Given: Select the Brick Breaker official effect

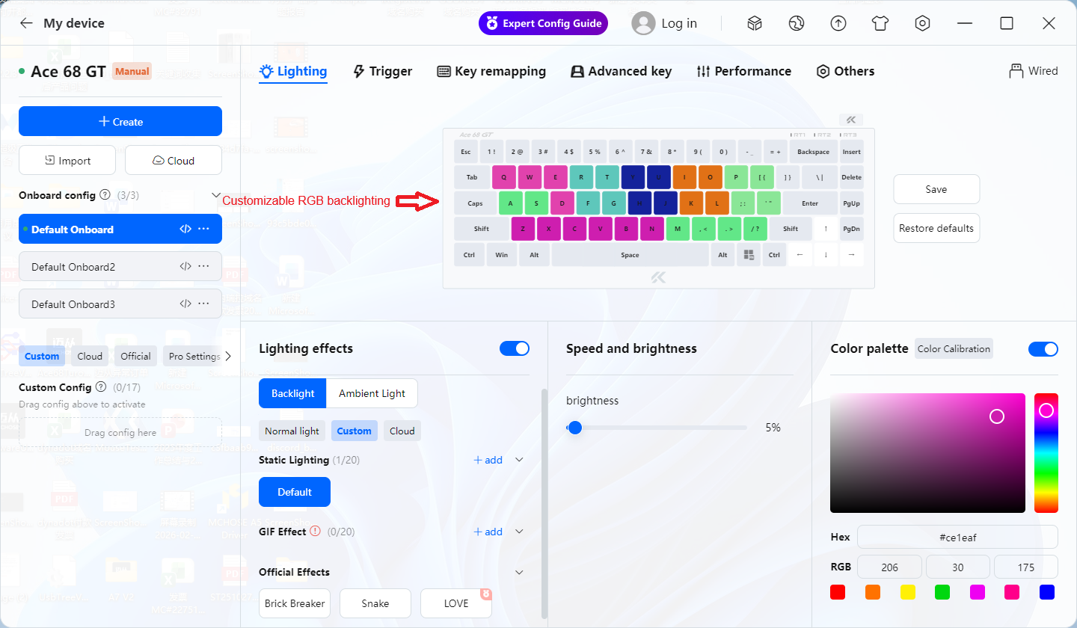Looking at the screenshot, I should 295,603.
